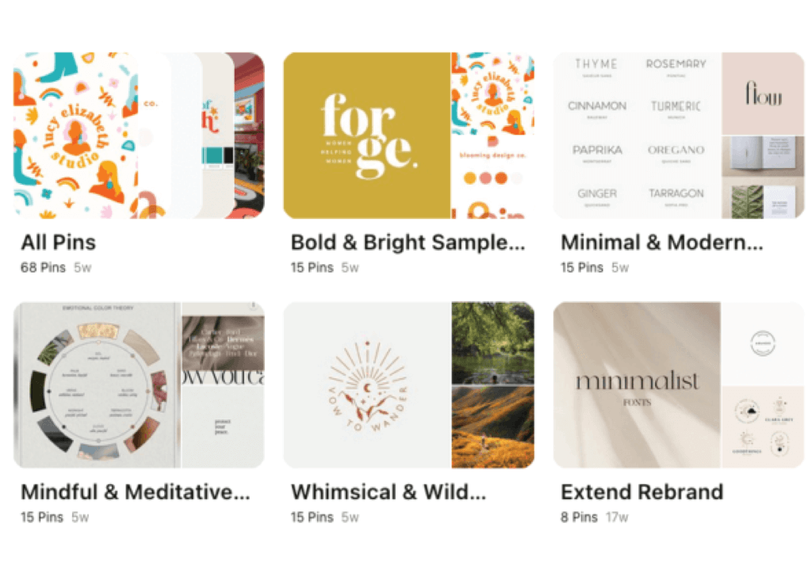Click the green riverside forest photo
Image resolution: width=812 pixels, height=562 pixels.
pos(492,343)
